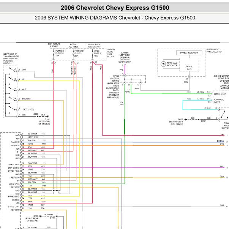Click the tow/haul indicator lamp symbol
This screenshot has height=229, width=229.
tap(163, 64)
